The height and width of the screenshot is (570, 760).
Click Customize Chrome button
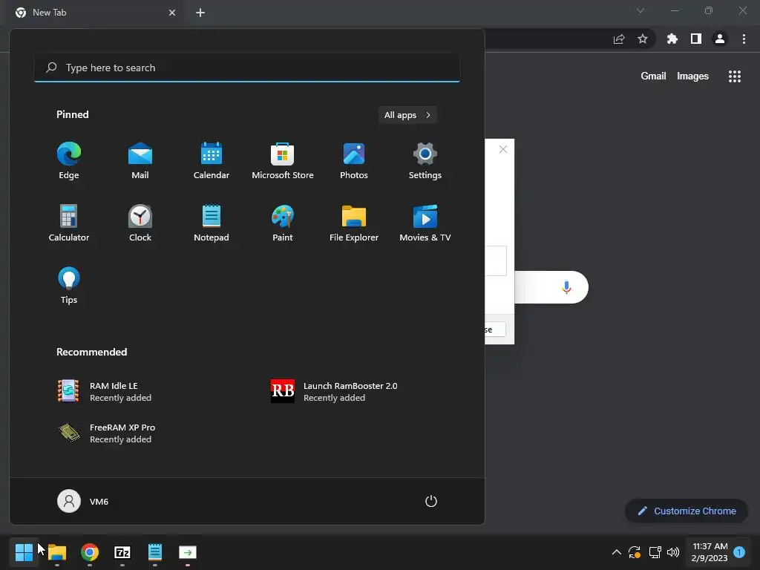pyautogui.click(x=687, y=511)
